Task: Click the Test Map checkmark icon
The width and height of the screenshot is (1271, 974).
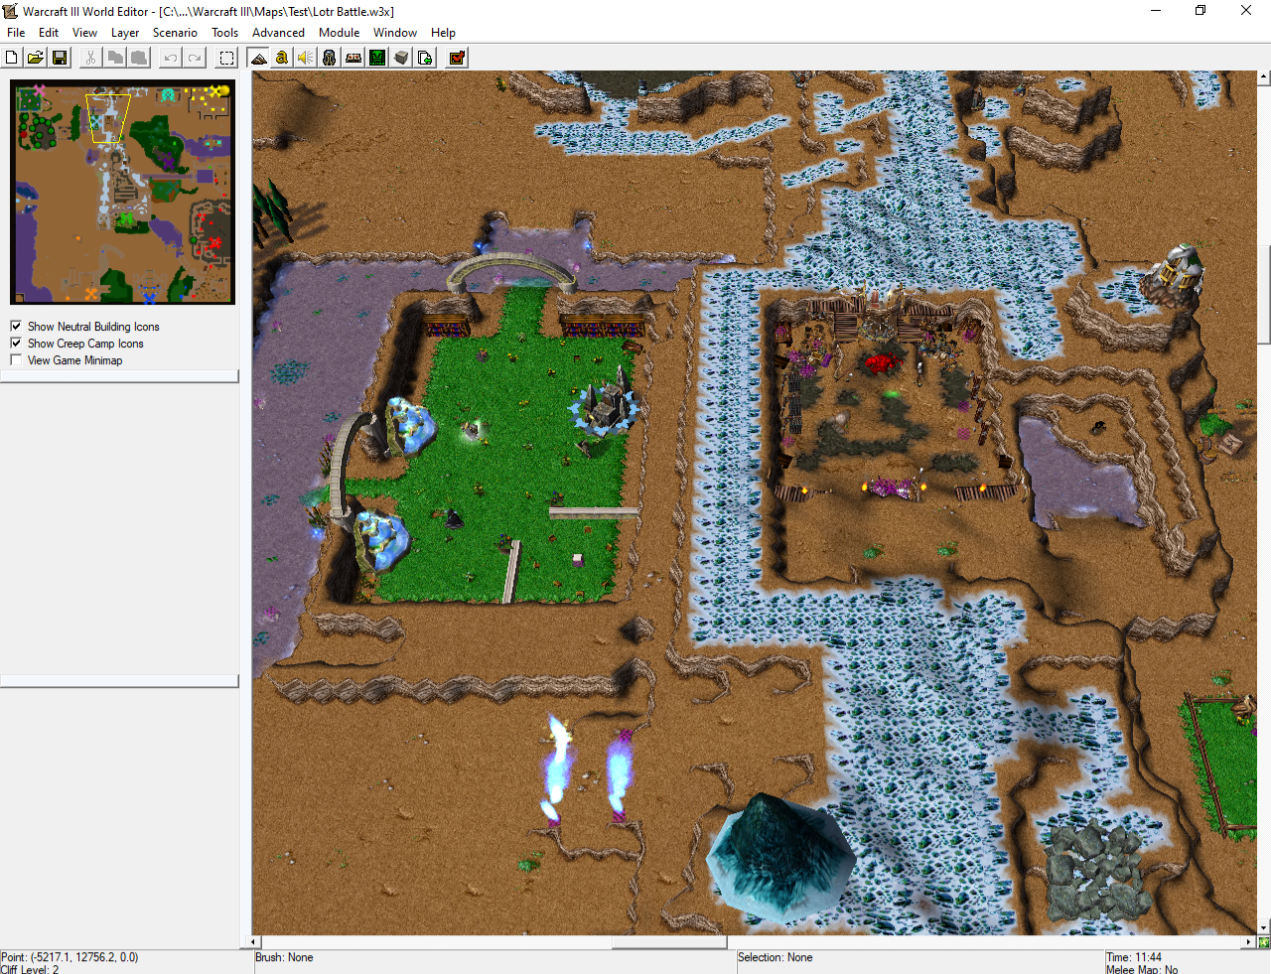Action: (457, 58)
